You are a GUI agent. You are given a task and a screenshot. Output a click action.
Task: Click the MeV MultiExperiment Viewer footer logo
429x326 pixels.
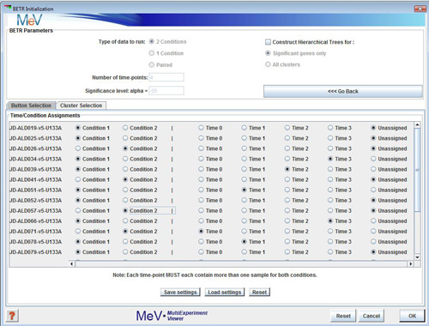172,316
